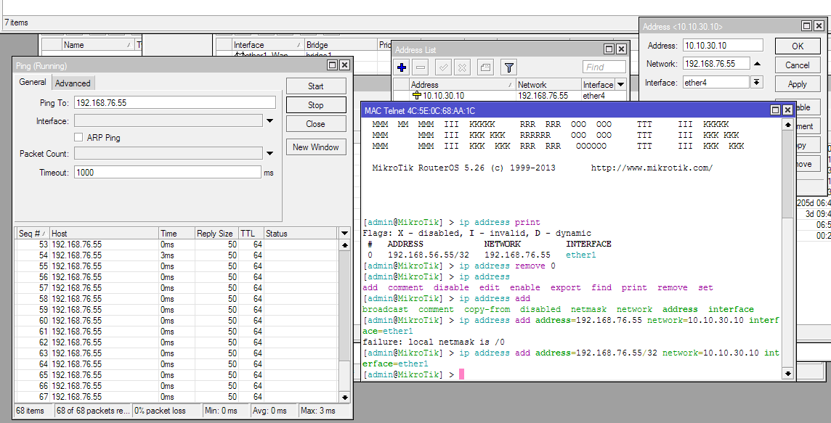Remove the selected address with the minus icon

tap(419, 67)
